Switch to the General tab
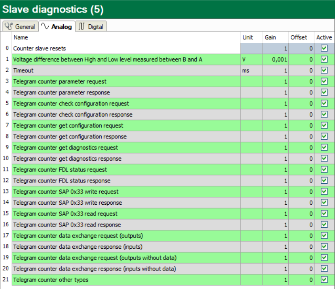Image resolution: width=335 pixels, height=289 pixels. 20,27
